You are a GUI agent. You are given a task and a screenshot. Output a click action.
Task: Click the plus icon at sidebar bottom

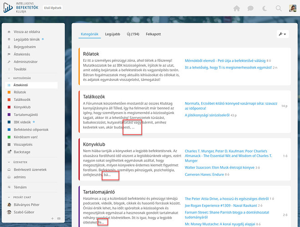[52, 219]
